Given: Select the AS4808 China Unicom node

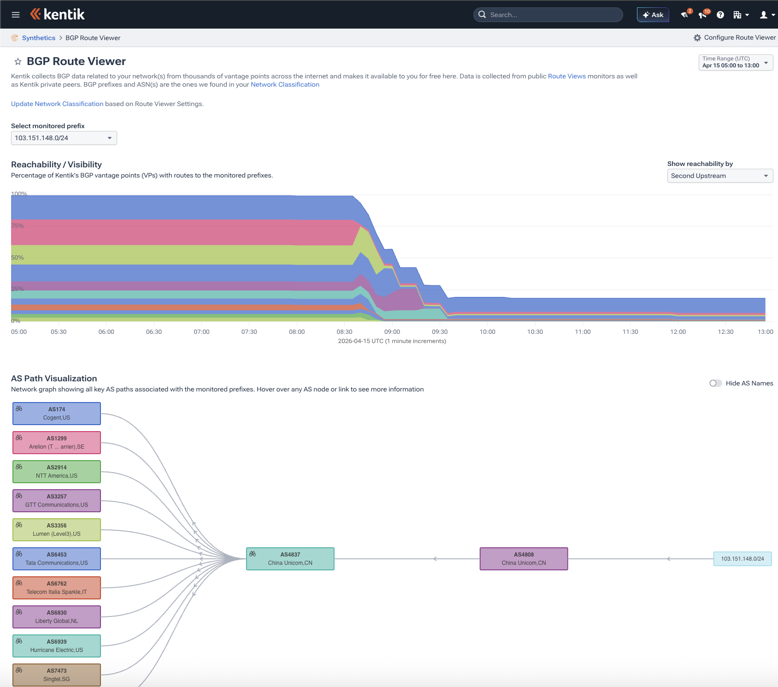Looking at the screenshot, I should (524, 559).
